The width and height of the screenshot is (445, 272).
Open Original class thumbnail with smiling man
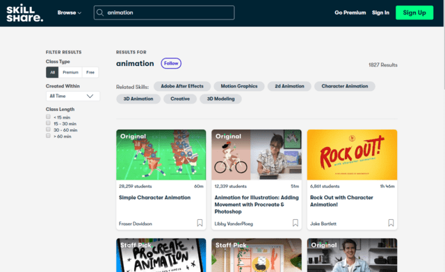352,255
